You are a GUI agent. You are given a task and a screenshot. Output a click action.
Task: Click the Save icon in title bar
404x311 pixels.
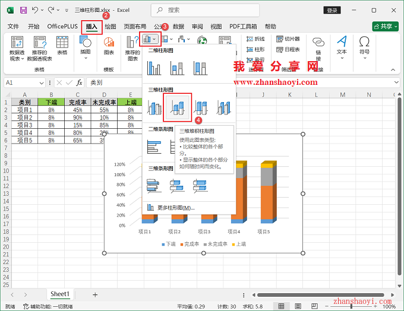[23, 10]
